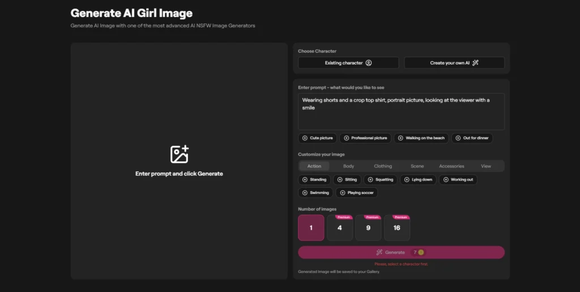The width and height of the screenshot is (580, 292).
Task: Select 1 as the number of images
Action: pos(311,227)
